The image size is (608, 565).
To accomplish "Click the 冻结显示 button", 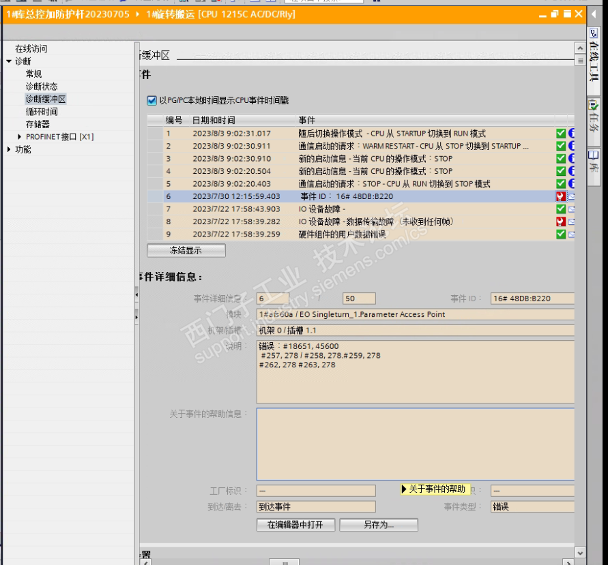I will pyautogui.click(x=186, y=251).
